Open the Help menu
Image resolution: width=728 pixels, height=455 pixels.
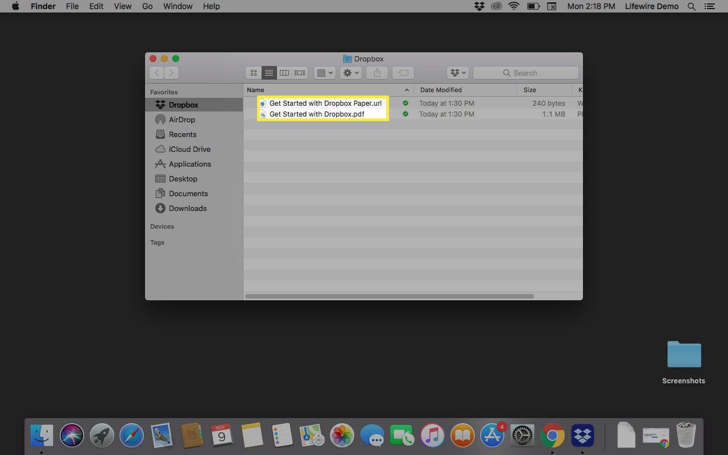211,6
